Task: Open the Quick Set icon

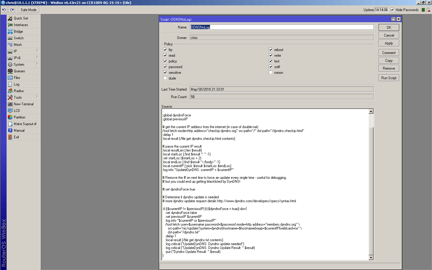Action: point(10,18)
